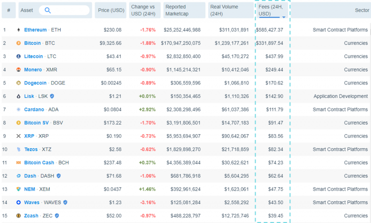Click Zcash fee value $39.45
Screen dimensions: 371x223
click(x=275, y=215)
